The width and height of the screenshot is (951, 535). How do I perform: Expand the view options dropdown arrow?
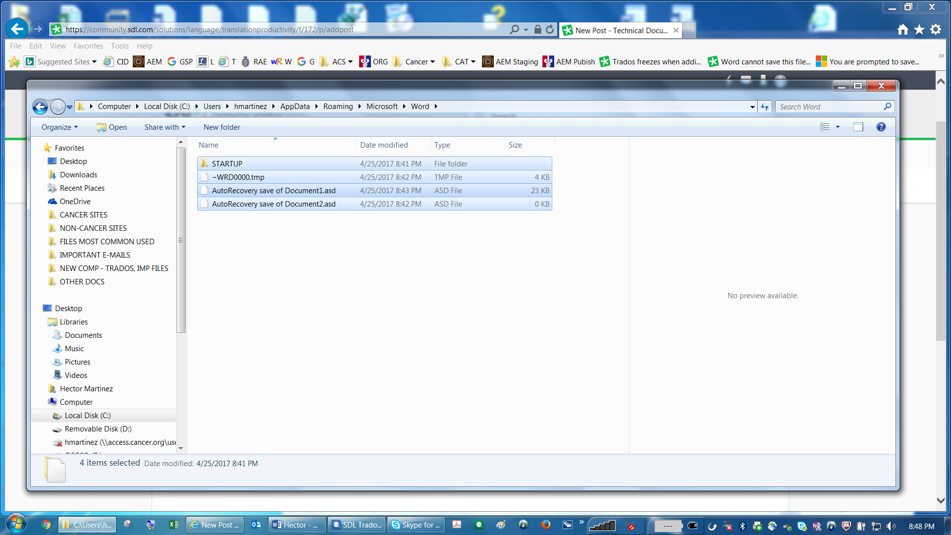(x=838, y=127)
